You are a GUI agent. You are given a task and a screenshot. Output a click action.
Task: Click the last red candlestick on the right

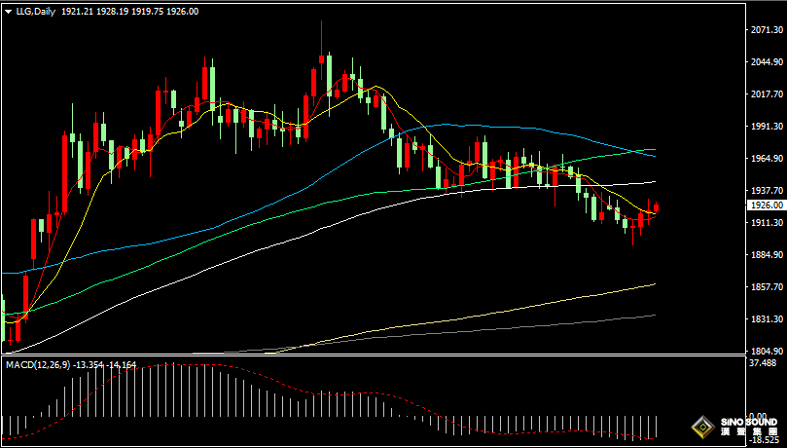(658, 207)
